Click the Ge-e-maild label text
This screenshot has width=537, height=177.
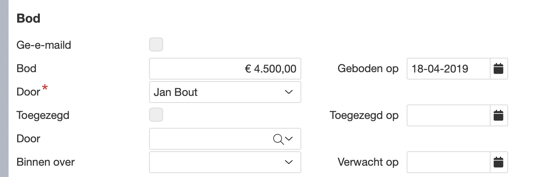coord(44,45)
